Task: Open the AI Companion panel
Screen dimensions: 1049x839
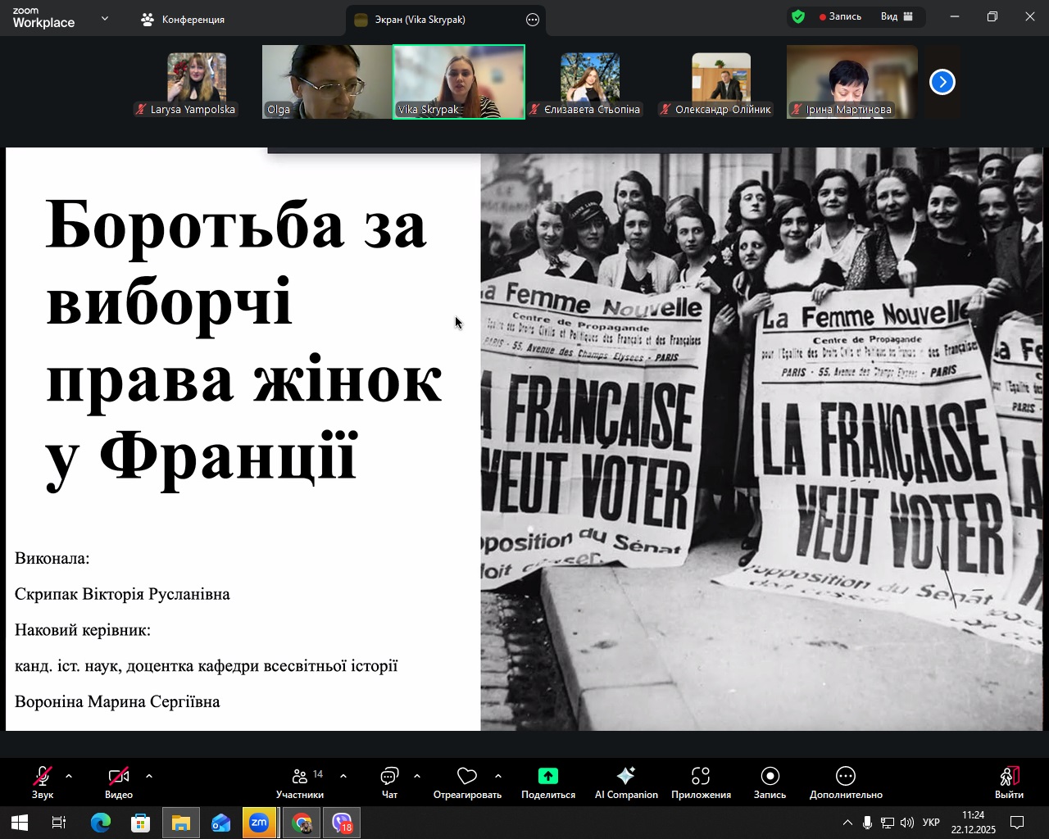Action: (626, 782)
